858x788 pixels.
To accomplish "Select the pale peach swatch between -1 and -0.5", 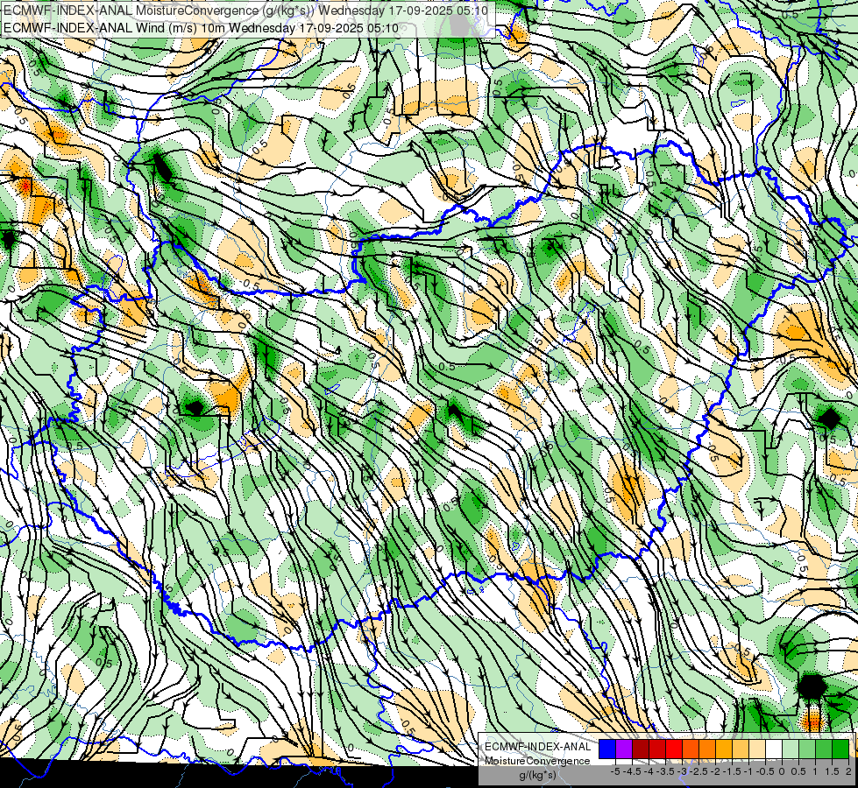I will (757, 749).
